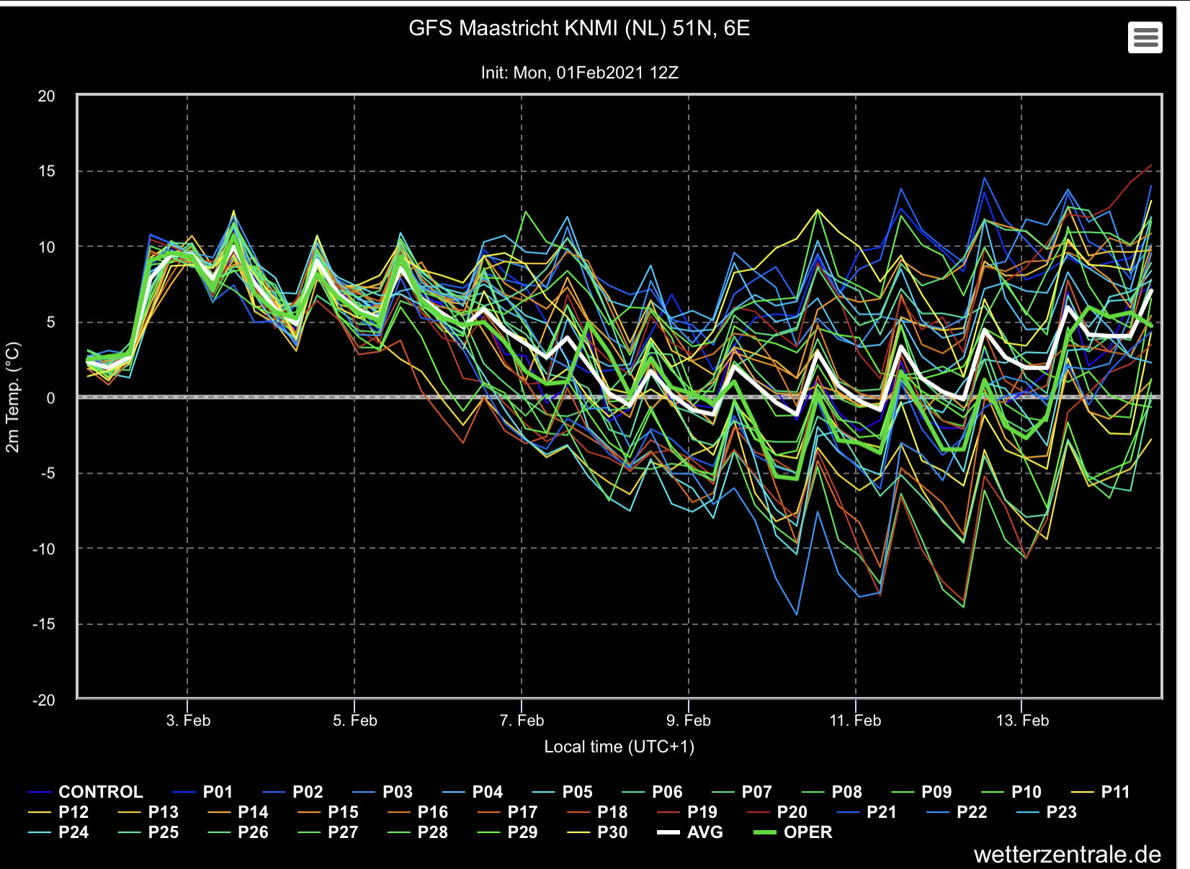Viewport: 1190px width, 869px height.
Task: Click the P09 legend item
Action: click(x=921, y=792)
